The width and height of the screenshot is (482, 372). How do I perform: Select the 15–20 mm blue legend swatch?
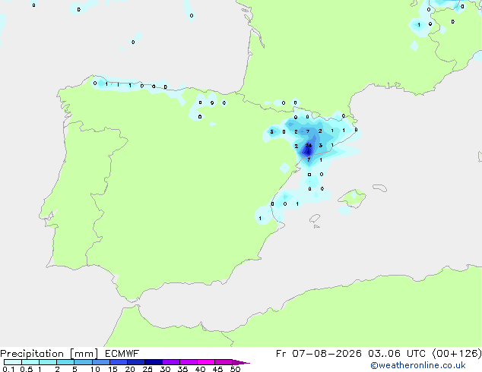[x=119, y=362]
